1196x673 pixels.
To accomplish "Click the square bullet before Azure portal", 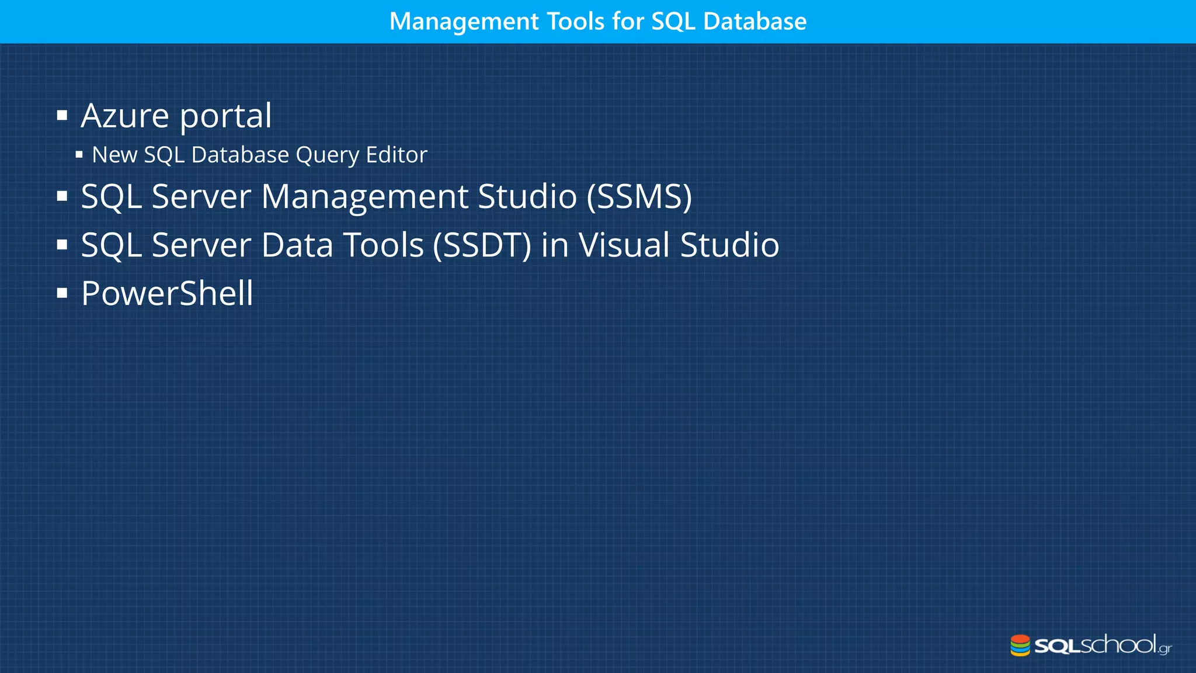I will coord(62,115).
